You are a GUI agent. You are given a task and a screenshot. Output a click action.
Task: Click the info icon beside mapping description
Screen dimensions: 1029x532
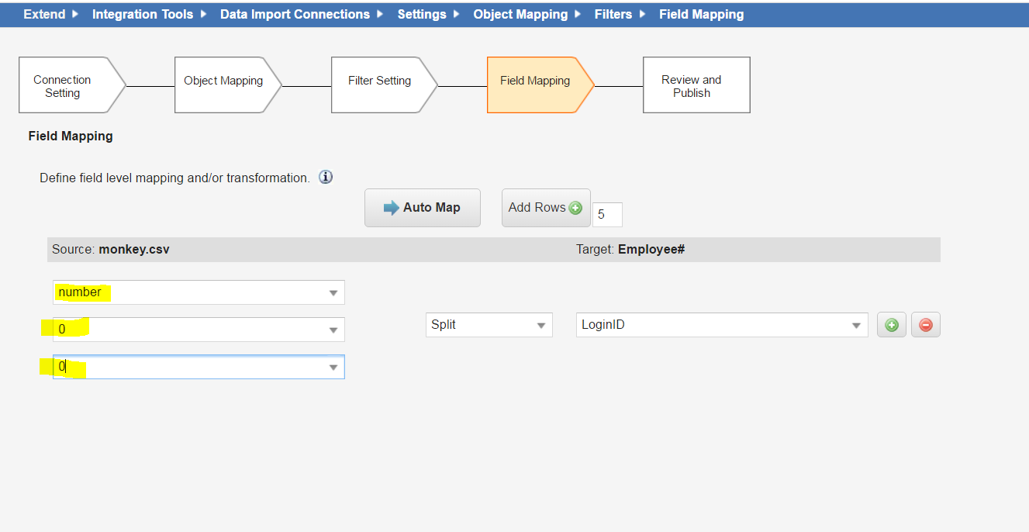pos(326,178)
